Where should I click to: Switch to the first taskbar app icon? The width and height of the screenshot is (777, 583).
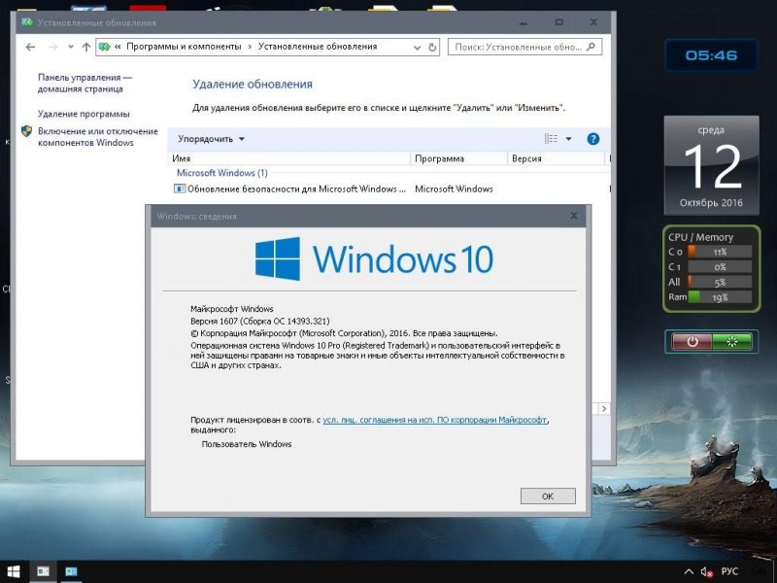pos(43,571)
